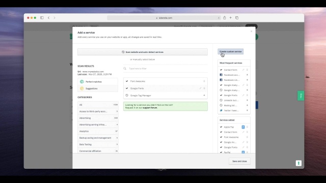Remove Google Fonts from Services added

247,147
